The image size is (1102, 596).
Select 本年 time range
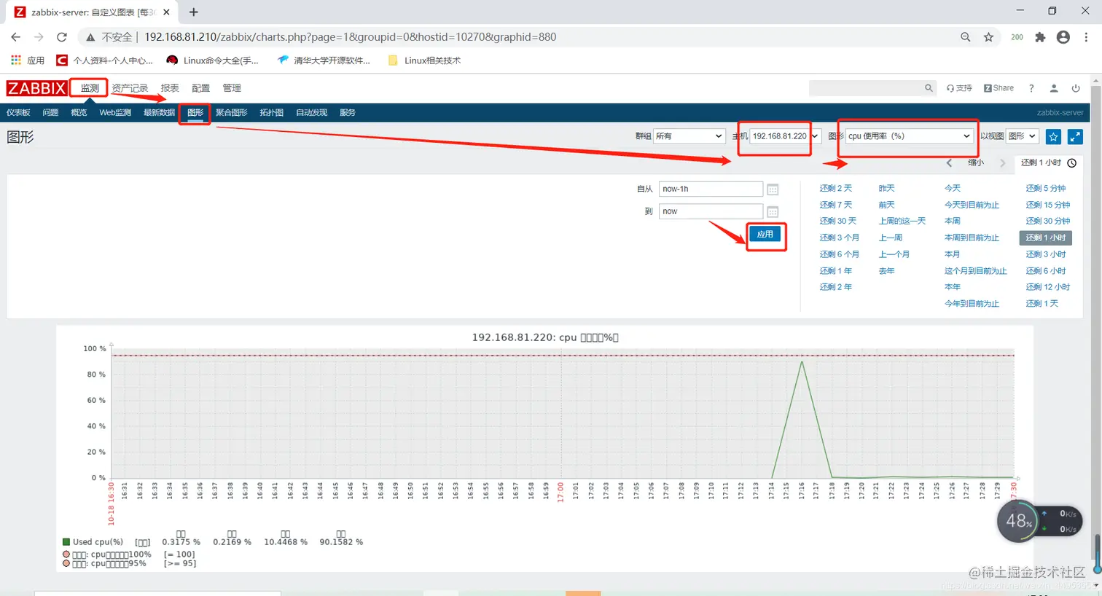953,288
